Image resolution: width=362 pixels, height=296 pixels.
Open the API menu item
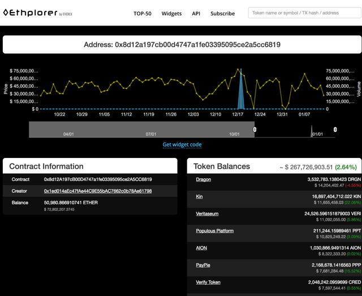click(x=196, y=14)
